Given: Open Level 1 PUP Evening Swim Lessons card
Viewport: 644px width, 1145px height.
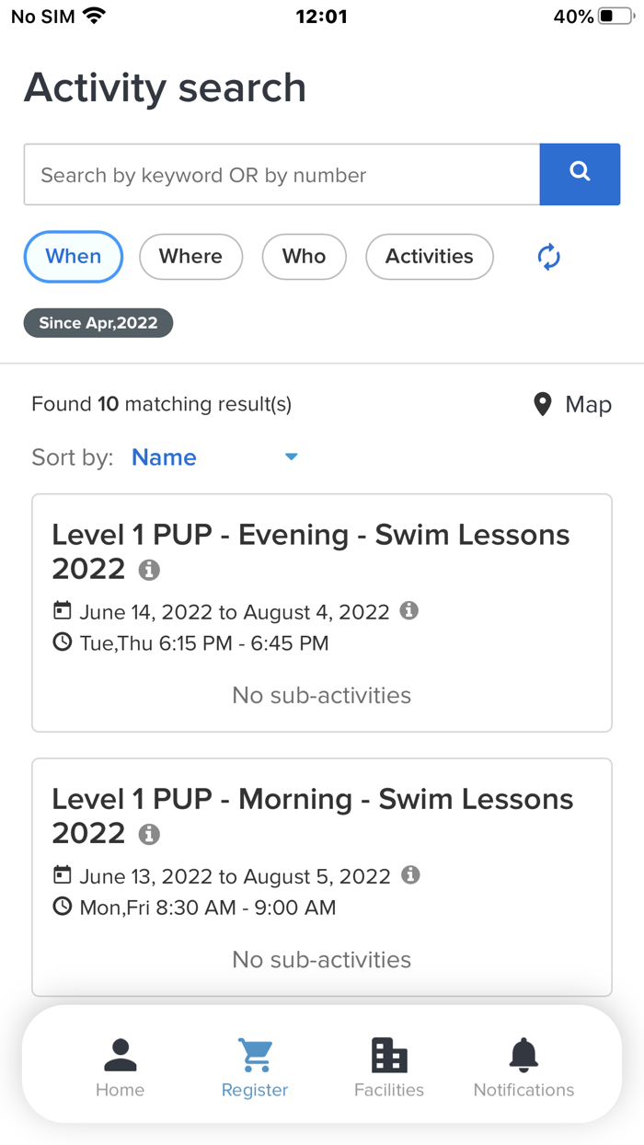Looking at the screenshot, I should click(322, 613).
